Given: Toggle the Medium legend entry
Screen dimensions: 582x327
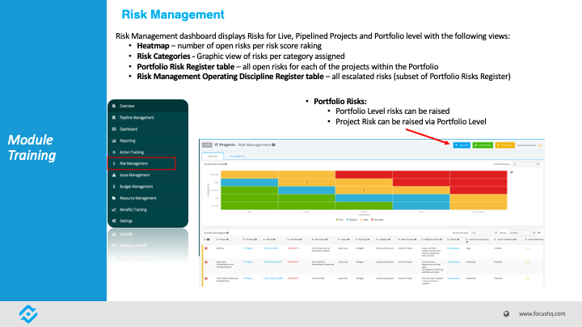Looking at the screenshot, I should pyautogui.click(x=352, y=220).
